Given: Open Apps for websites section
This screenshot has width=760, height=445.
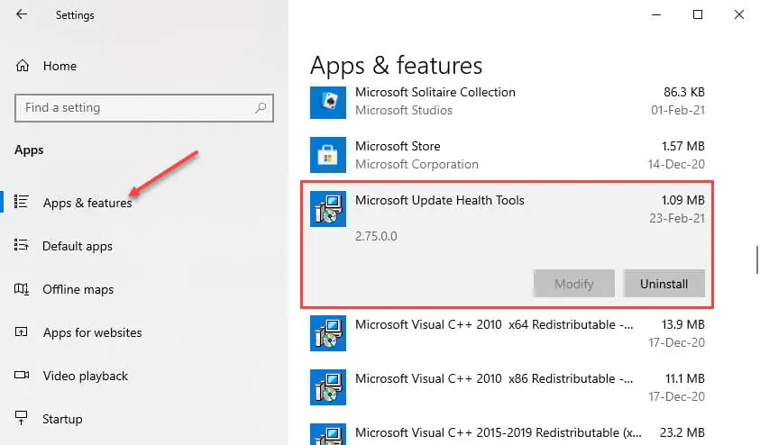Looking at the screenshot, I should click(x=93, y=332).
